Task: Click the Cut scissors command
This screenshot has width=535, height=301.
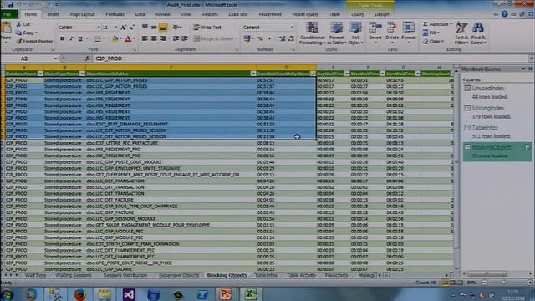Action: [23, 24]
